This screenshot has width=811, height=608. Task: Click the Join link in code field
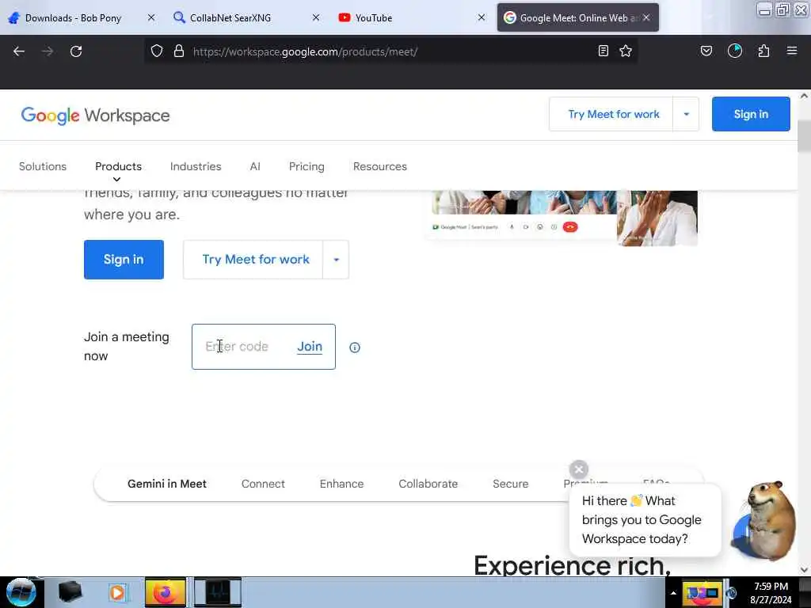click(310, 347)
